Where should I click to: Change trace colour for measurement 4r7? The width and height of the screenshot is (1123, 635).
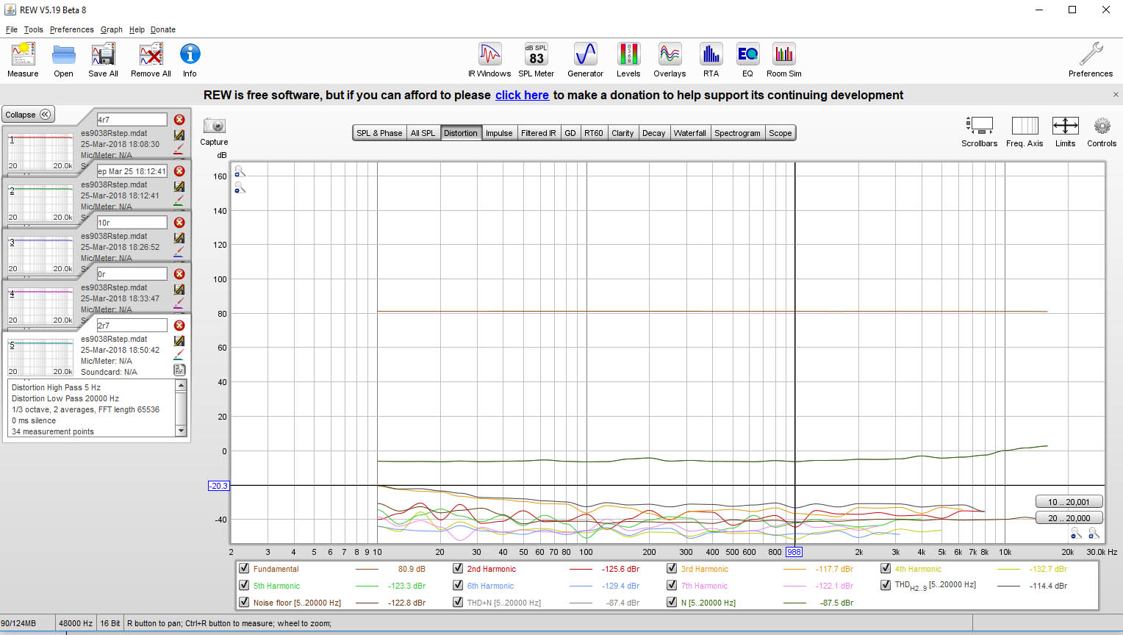coord(179,149)
